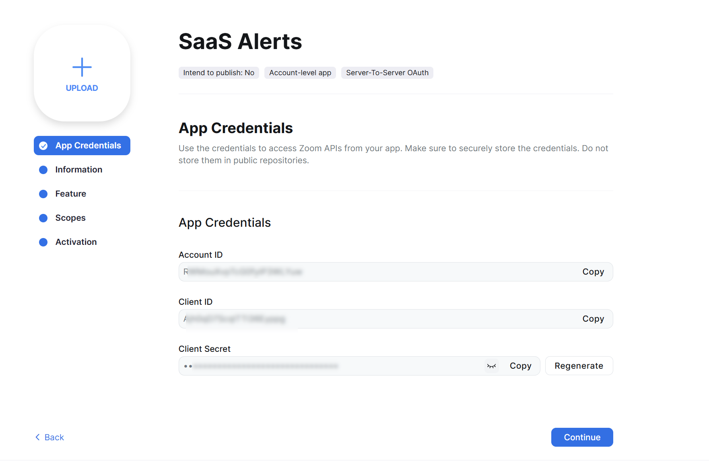Copy the Client Secret
This screenshot has height=468, width=709.
[520, 366]
